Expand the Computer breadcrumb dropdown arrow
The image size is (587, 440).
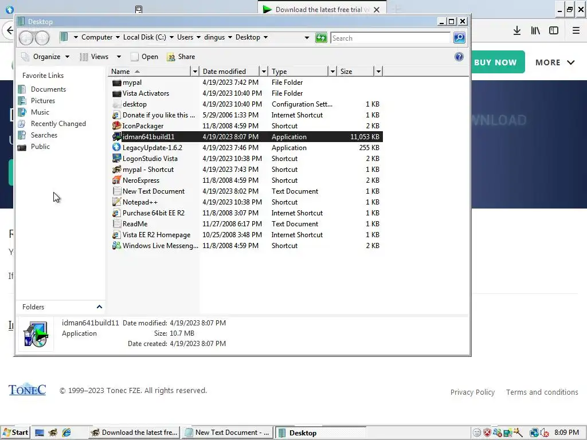point(118,37)
